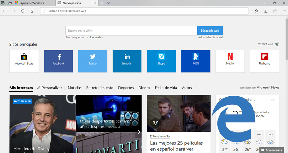Open the Favorites hub star icon
This screenshot has height=153, width=288.
tap(257, 11)
